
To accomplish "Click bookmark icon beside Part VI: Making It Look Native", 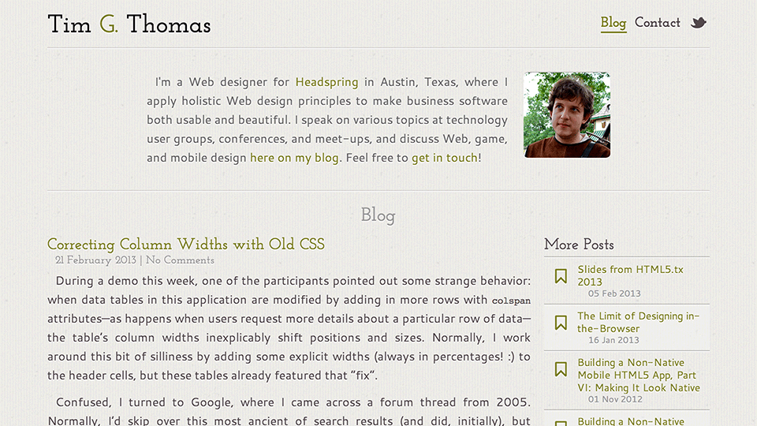I will point(561,369).
